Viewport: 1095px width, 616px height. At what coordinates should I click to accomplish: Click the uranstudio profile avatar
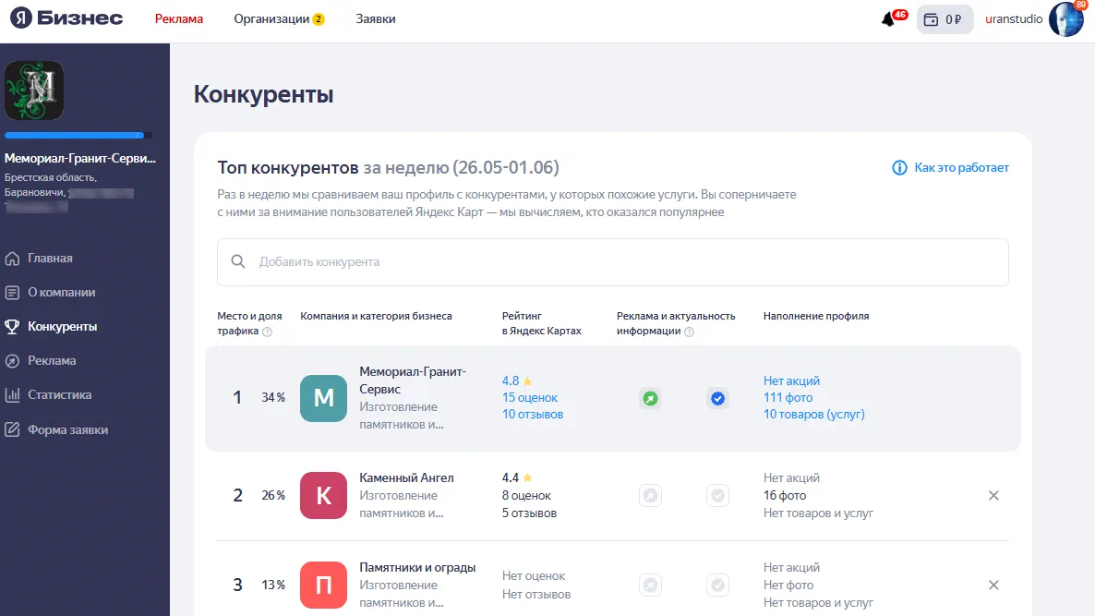click(1065, 19)
